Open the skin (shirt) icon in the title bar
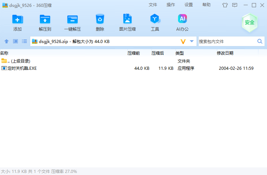267x175 pixels. coord(225,5)
